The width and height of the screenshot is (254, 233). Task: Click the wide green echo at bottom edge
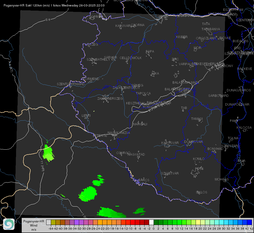tap(112, 213)
